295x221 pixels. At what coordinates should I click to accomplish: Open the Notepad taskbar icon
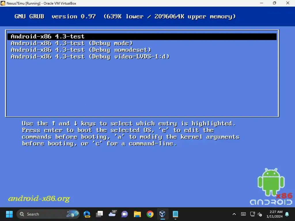(x=175, y=214)
